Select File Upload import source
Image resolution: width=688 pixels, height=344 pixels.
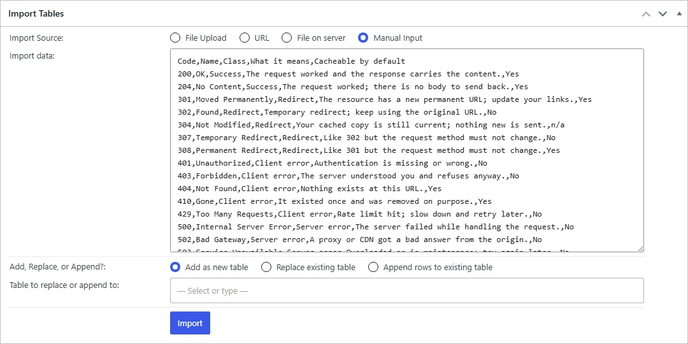175,38
